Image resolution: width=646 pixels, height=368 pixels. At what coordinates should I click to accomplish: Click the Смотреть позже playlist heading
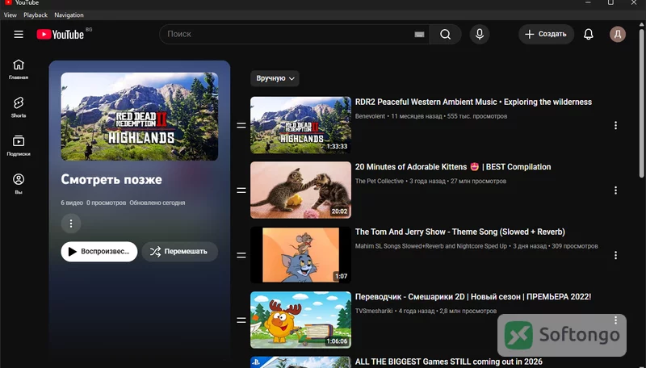[111, 179]
